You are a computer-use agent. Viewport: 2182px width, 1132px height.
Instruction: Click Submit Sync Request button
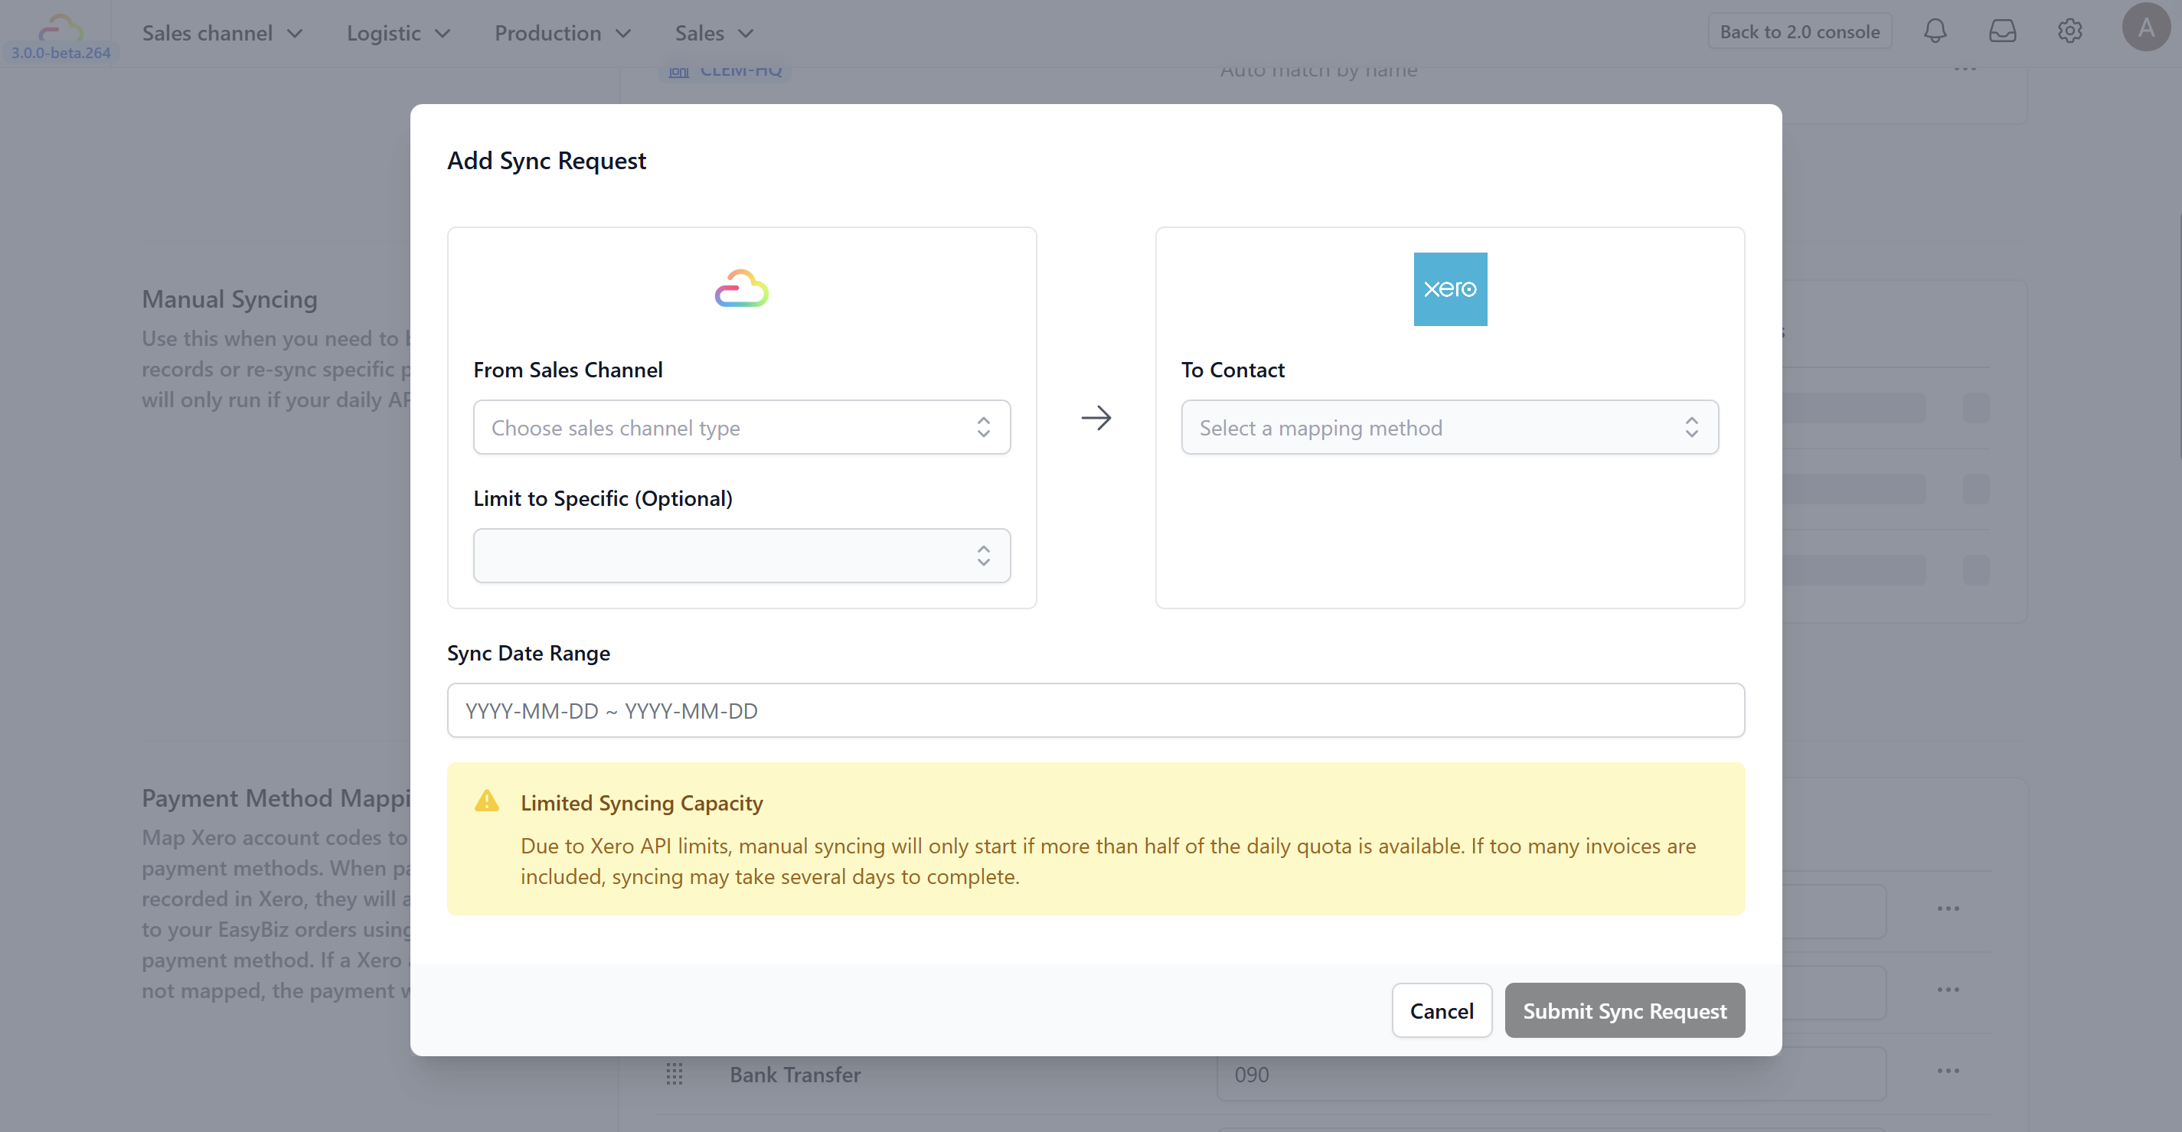click(1624, 1010)
